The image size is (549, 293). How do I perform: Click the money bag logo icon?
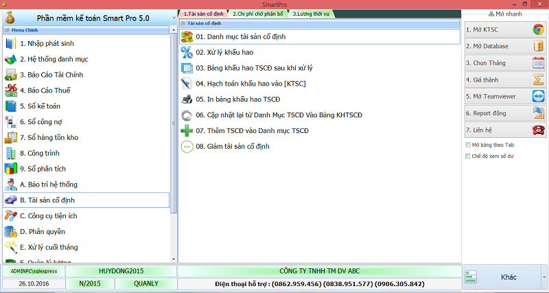tap(10, 18)
